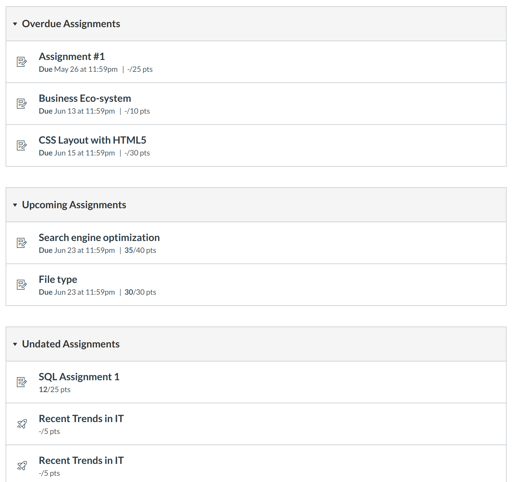Go to CSS Layout with HTML5 assignment
516x482 pixels.
[92, 140]
